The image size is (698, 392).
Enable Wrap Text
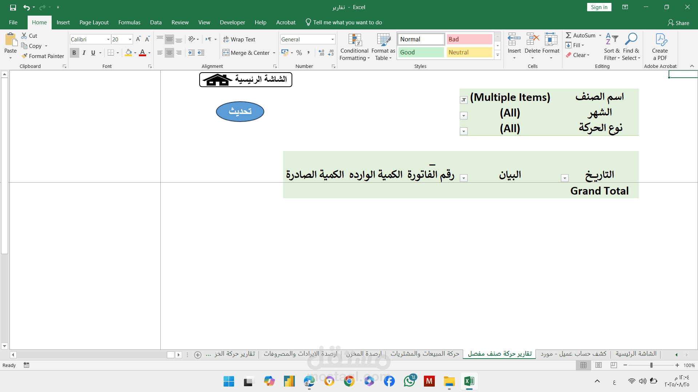click(239, 39)
